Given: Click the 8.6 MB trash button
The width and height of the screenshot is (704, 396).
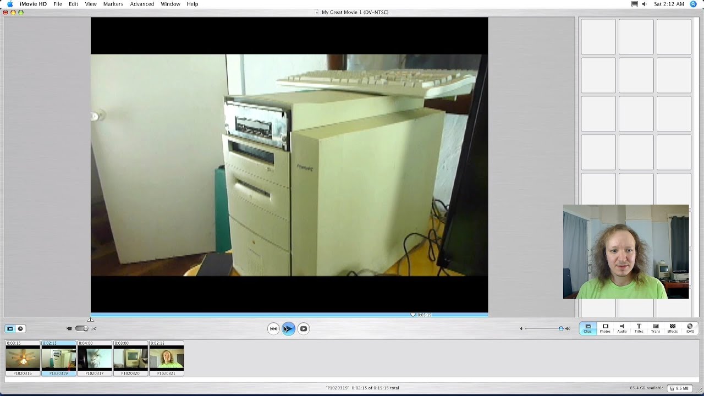Looking at the screenshot, I should [679, 388].
